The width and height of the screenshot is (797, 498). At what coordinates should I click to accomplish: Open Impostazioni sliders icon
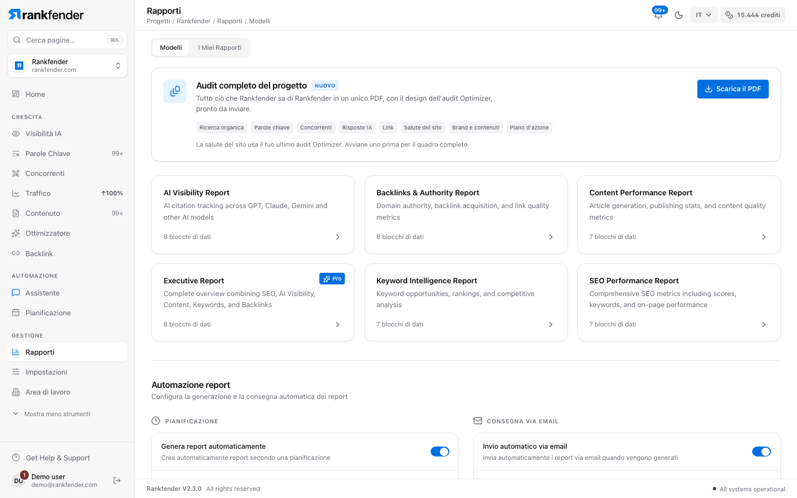point(15,372)
